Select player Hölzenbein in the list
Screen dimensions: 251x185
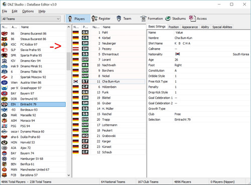click(109, 87)
